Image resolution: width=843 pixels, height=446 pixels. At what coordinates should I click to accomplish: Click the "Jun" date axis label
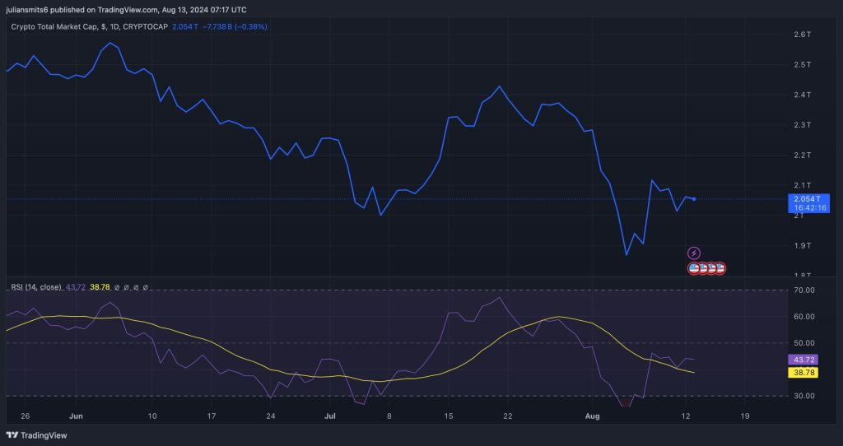76,416
